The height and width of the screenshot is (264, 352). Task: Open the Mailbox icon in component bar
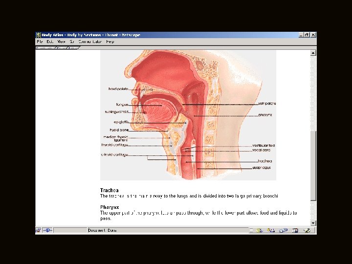click(271, 231)
